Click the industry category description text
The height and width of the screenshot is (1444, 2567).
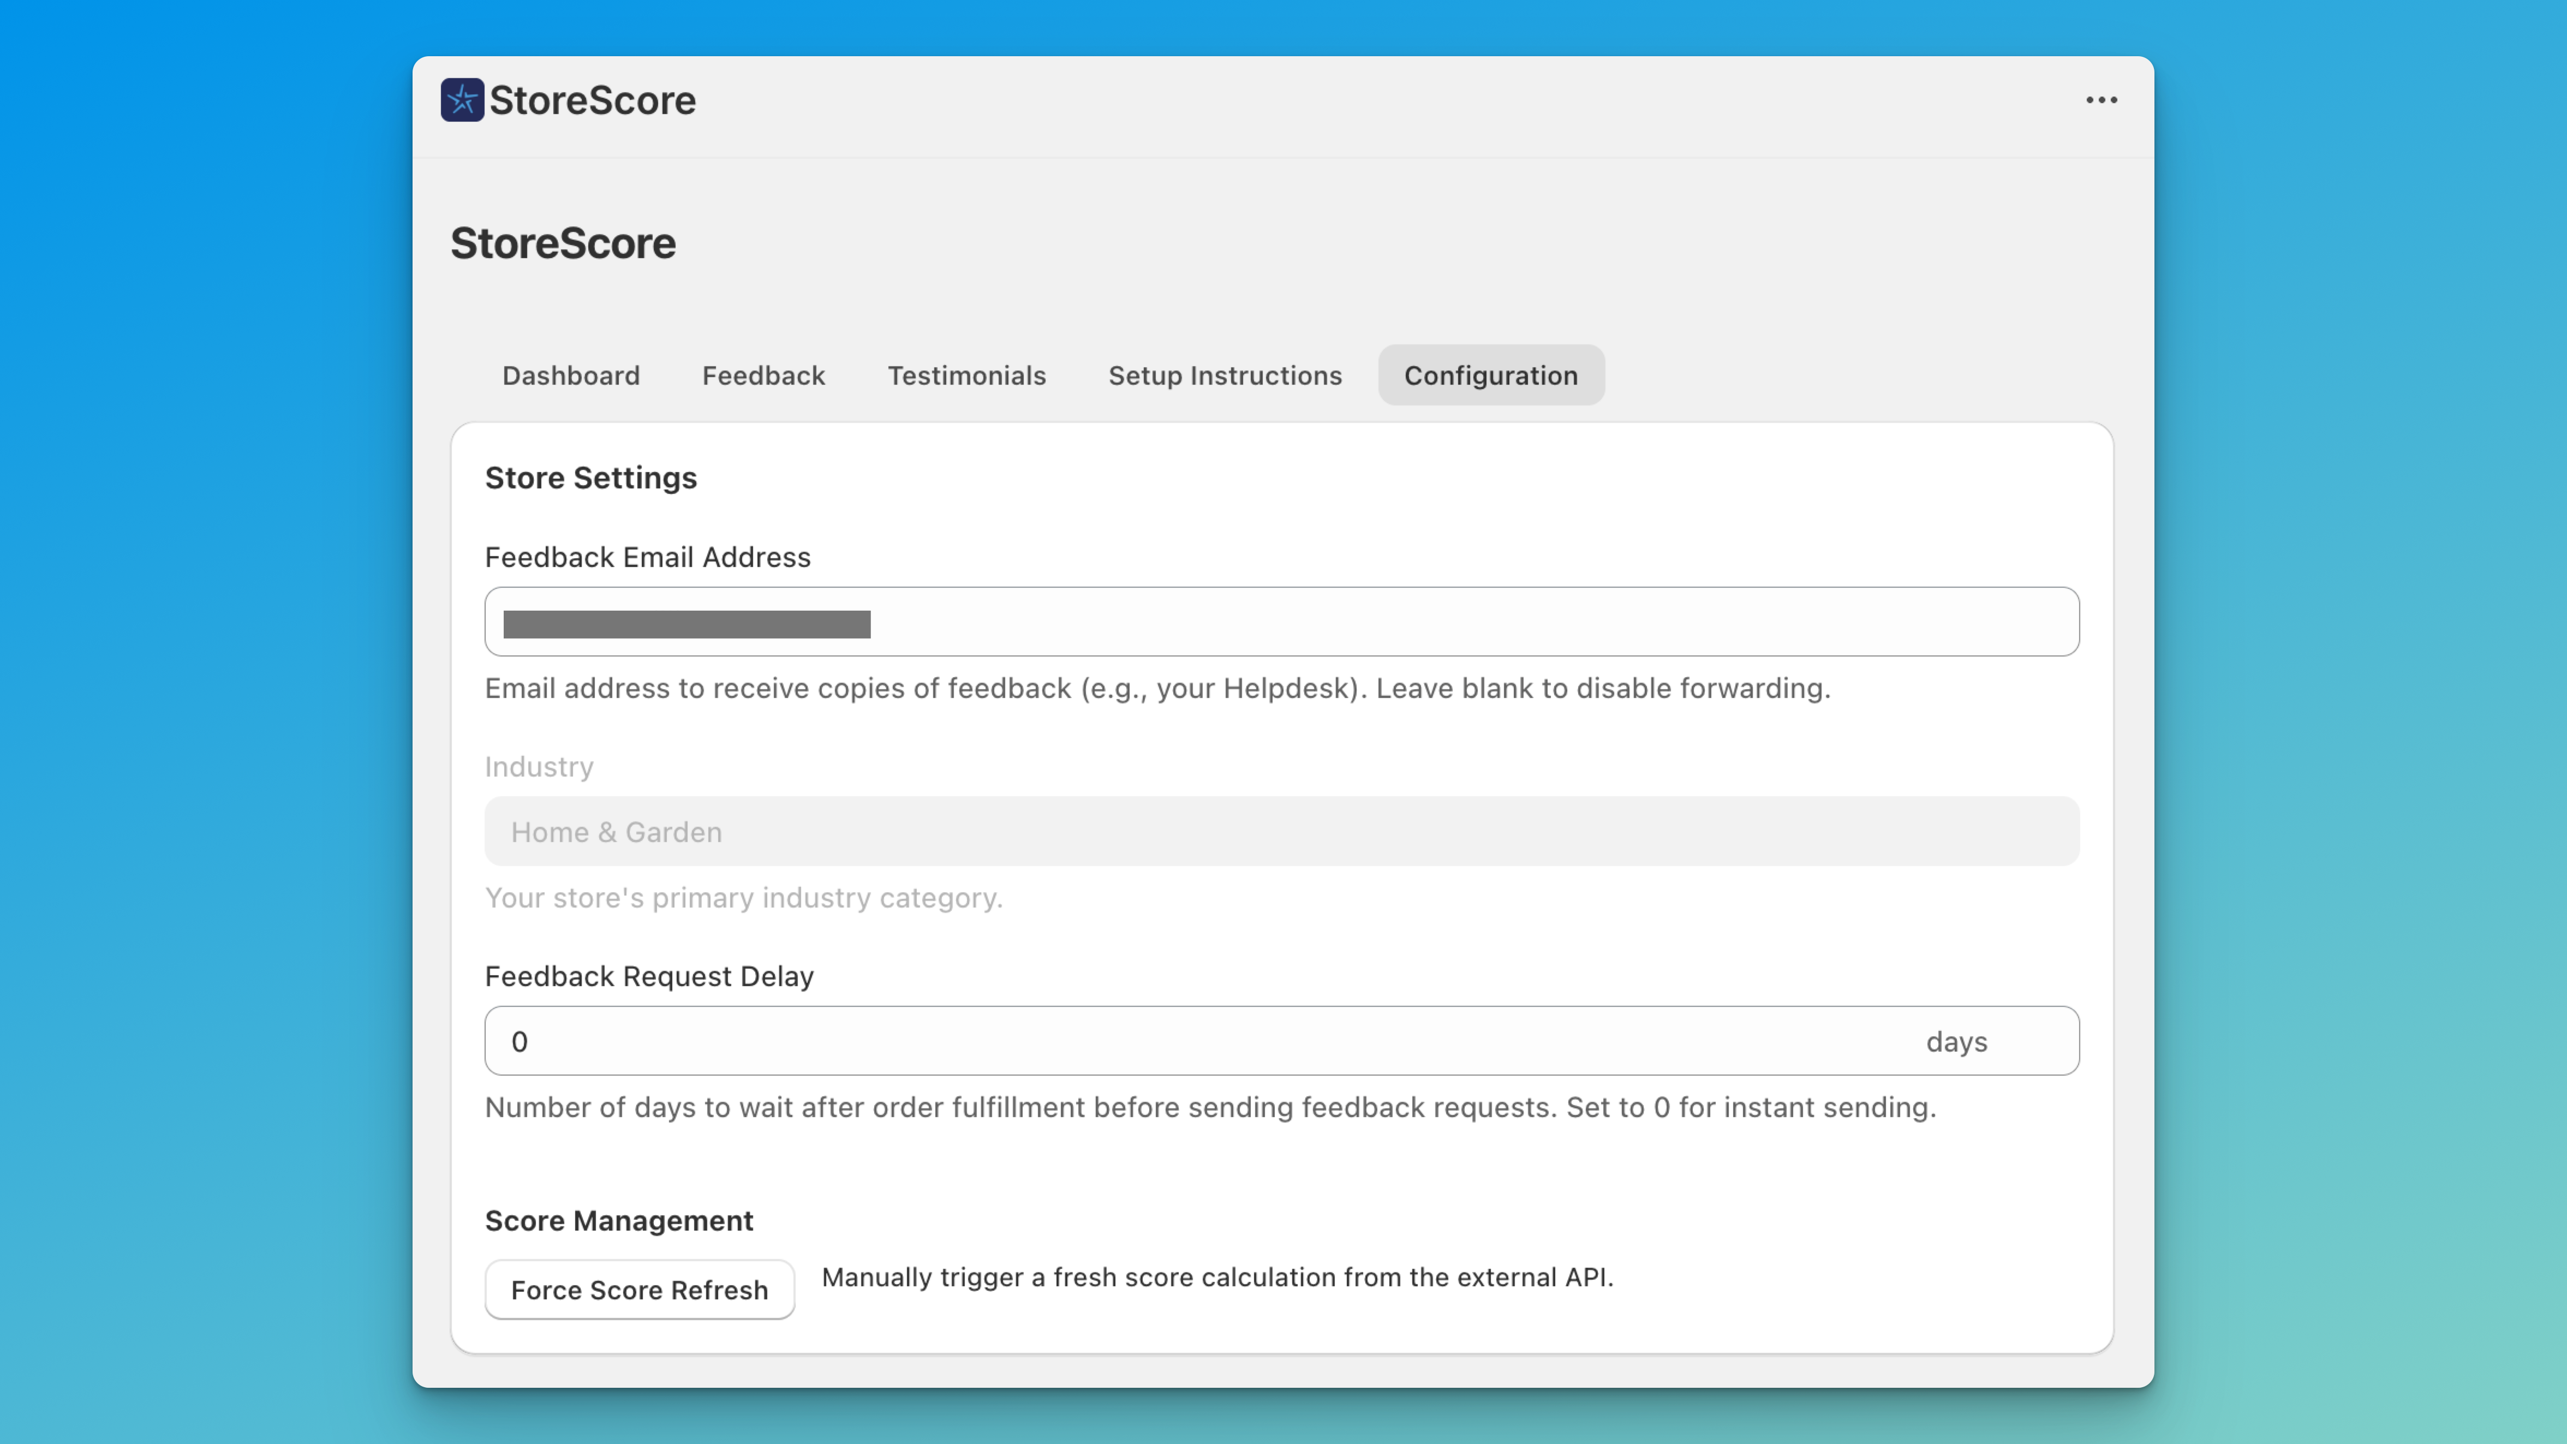click(x=743, y=898)
